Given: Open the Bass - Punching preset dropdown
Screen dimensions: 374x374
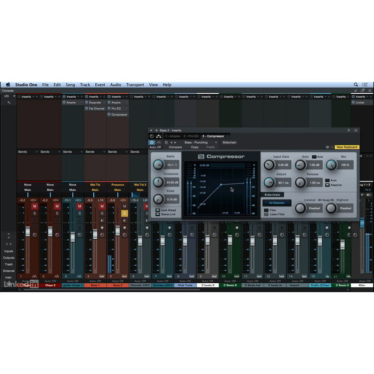Looking at the screenshot, I should pos(198,142).
